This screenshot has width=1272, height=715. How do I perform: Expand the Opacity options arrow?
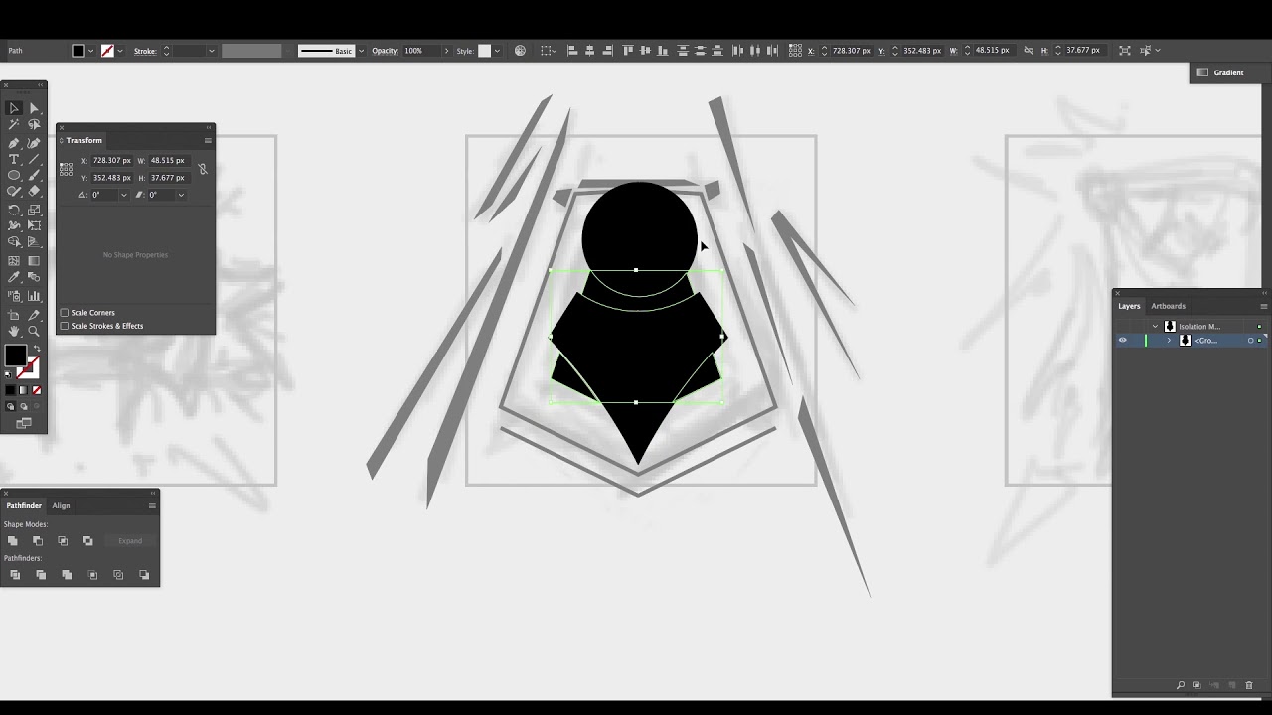coord(447,51)
